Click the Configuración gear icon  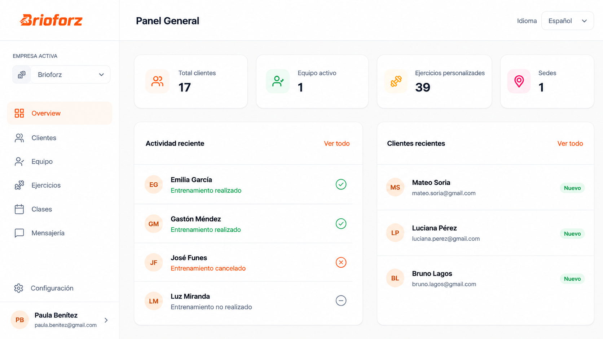(x=19, y=288)
